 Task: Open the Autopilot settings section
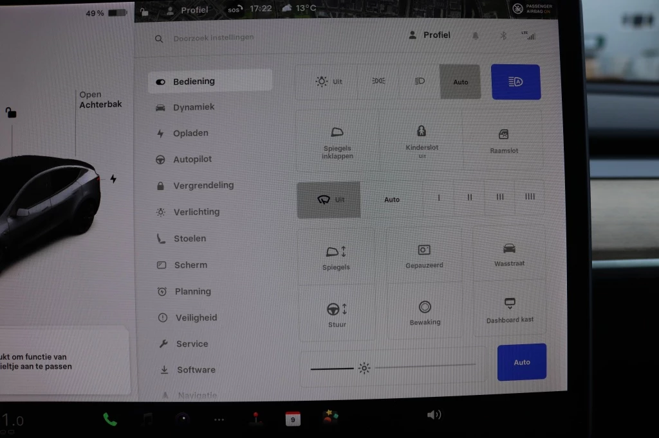(192, 159)
